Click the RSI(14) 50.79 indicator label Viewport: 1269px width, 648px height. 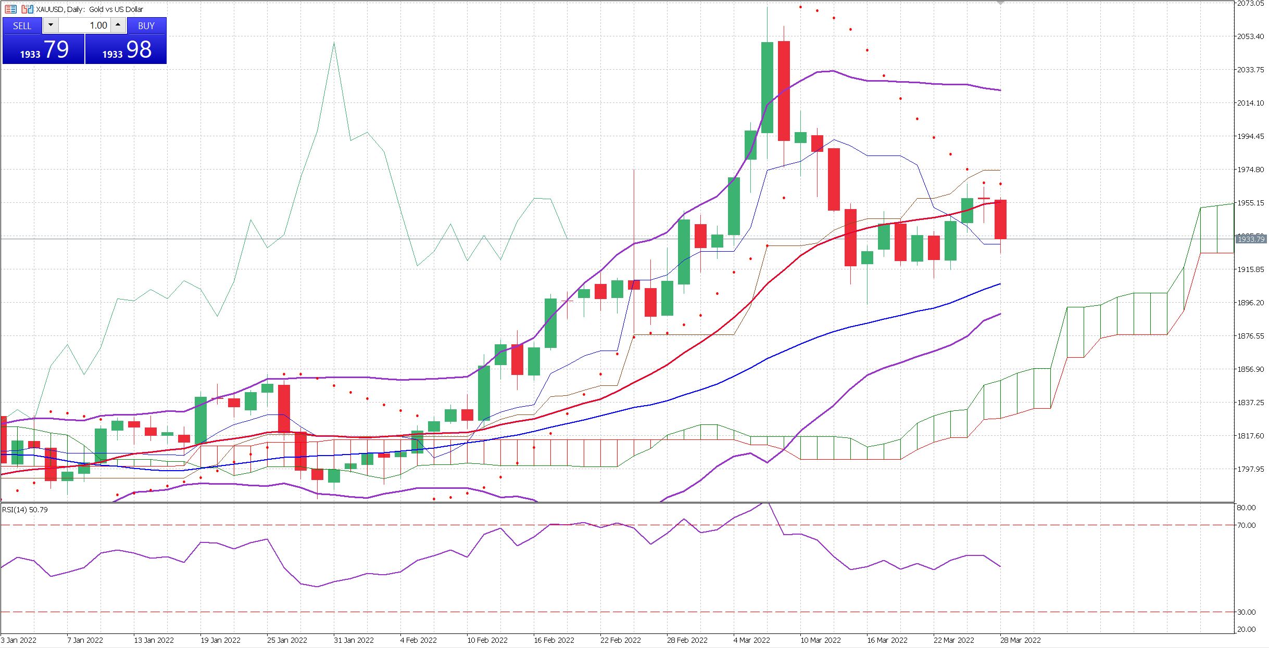coord(25,510)
